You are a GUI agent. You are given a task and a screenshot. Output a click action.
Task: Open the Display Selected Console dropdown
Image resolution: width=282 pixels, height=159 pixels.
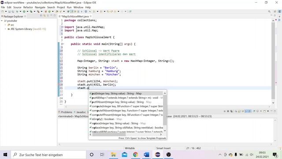pos(261,111)
